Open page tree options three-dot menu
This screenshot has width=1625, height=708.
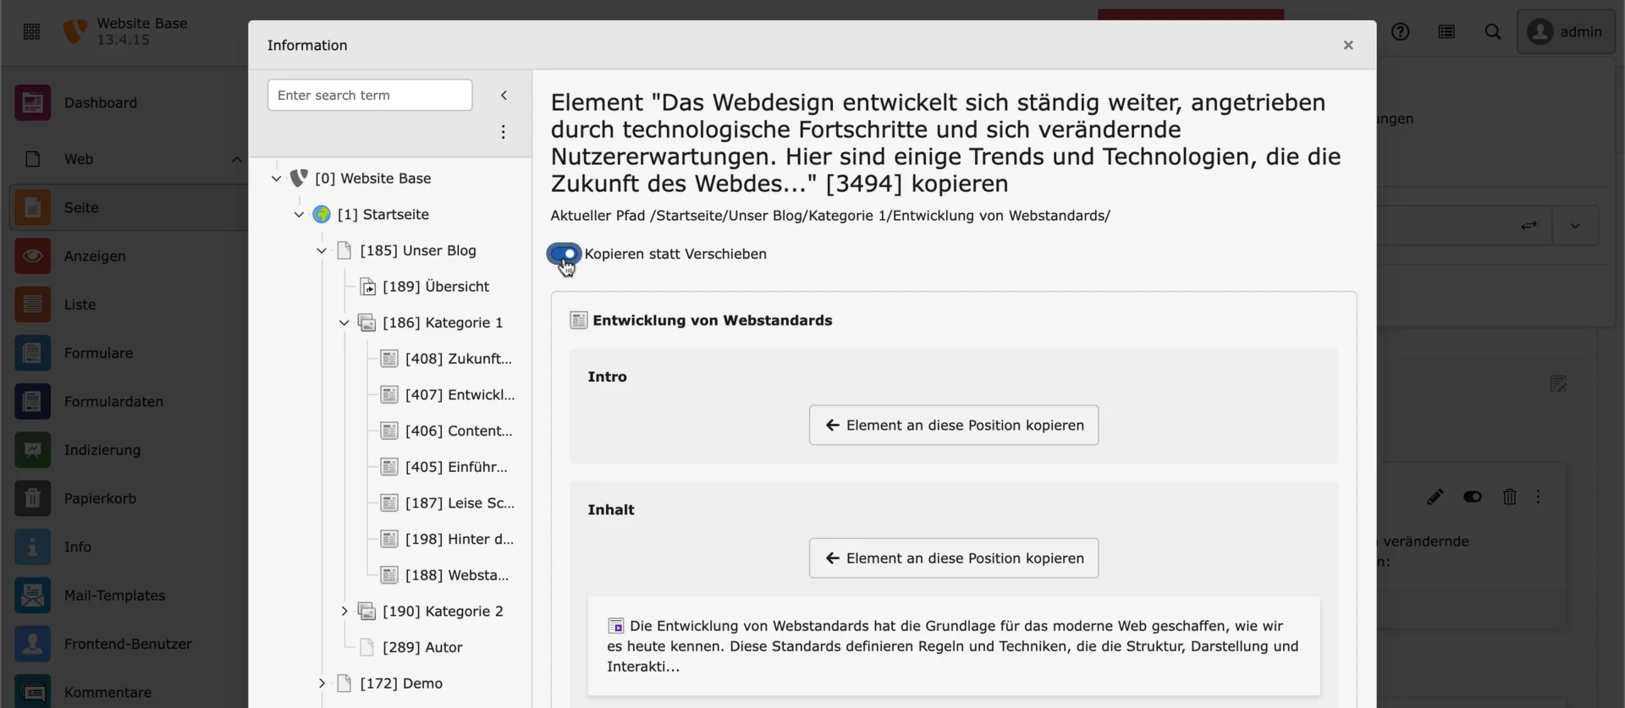coord(503,132)
